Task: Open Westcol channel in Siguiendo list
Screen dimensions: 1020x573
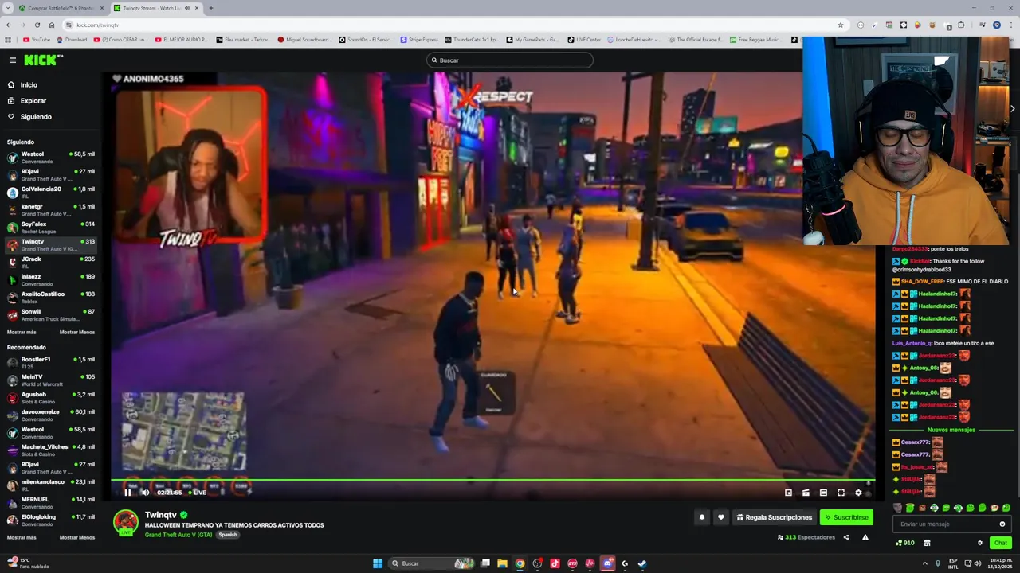Action: pos(50,158)
